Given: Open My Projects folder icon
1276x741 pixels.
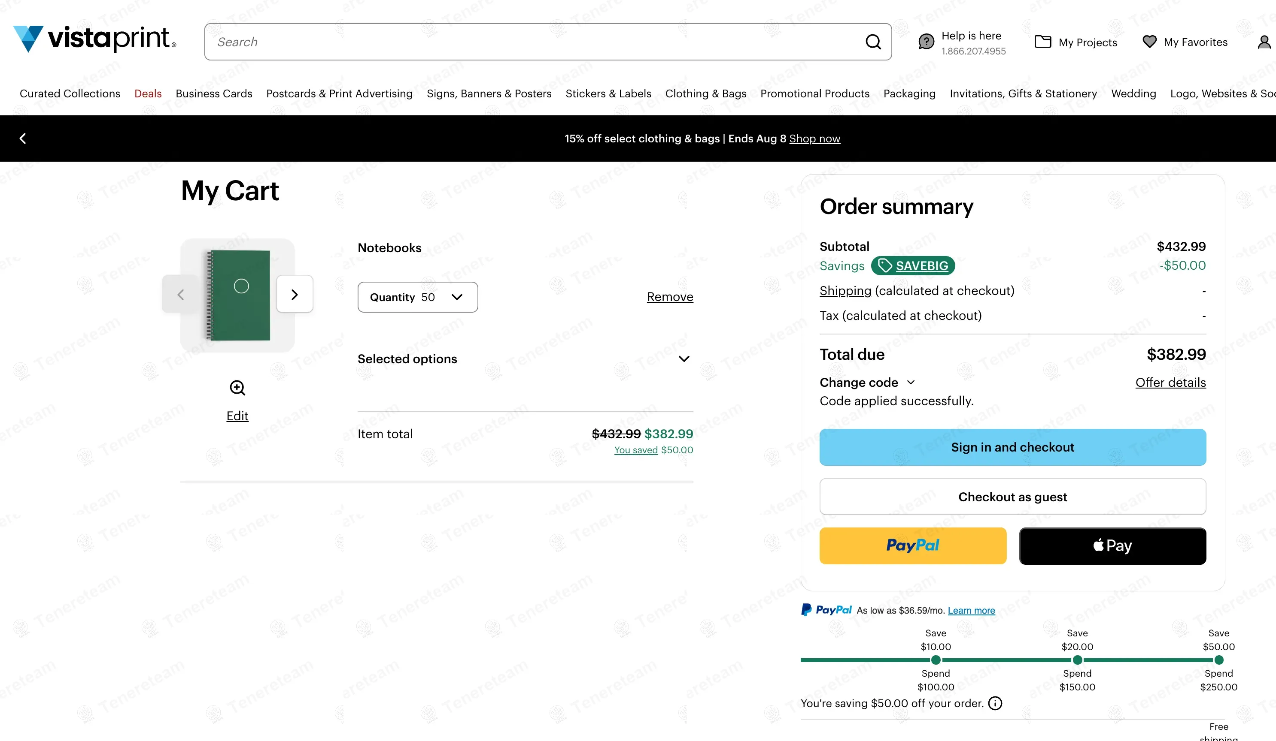Looking at the screenshot, I should click(1042, 42).
